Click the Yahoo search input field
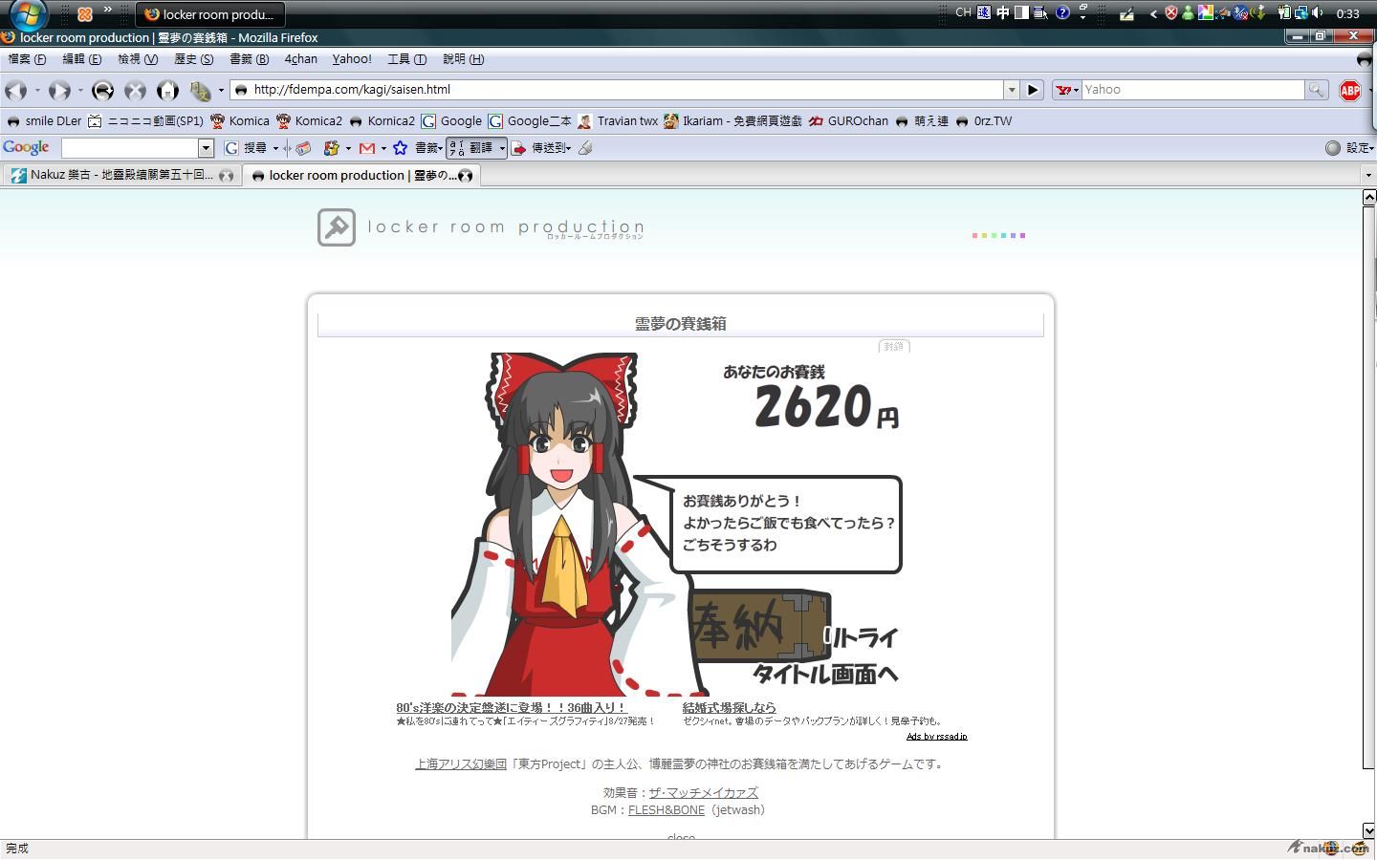 [1192, 90]
